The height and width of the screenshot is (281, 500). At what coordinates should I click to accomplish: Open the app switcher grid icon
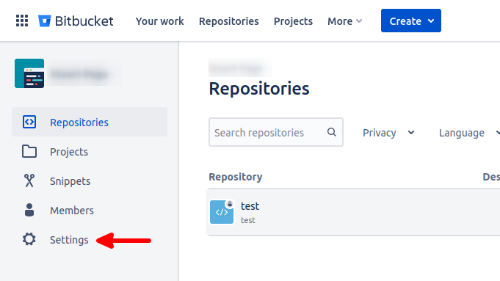pyautogui.click(x=22, y=21)
